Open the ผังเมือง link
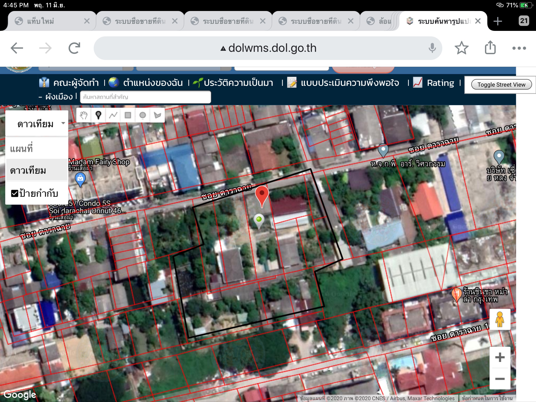The width and height of the screenshot is (536, 402). (59, 97)
